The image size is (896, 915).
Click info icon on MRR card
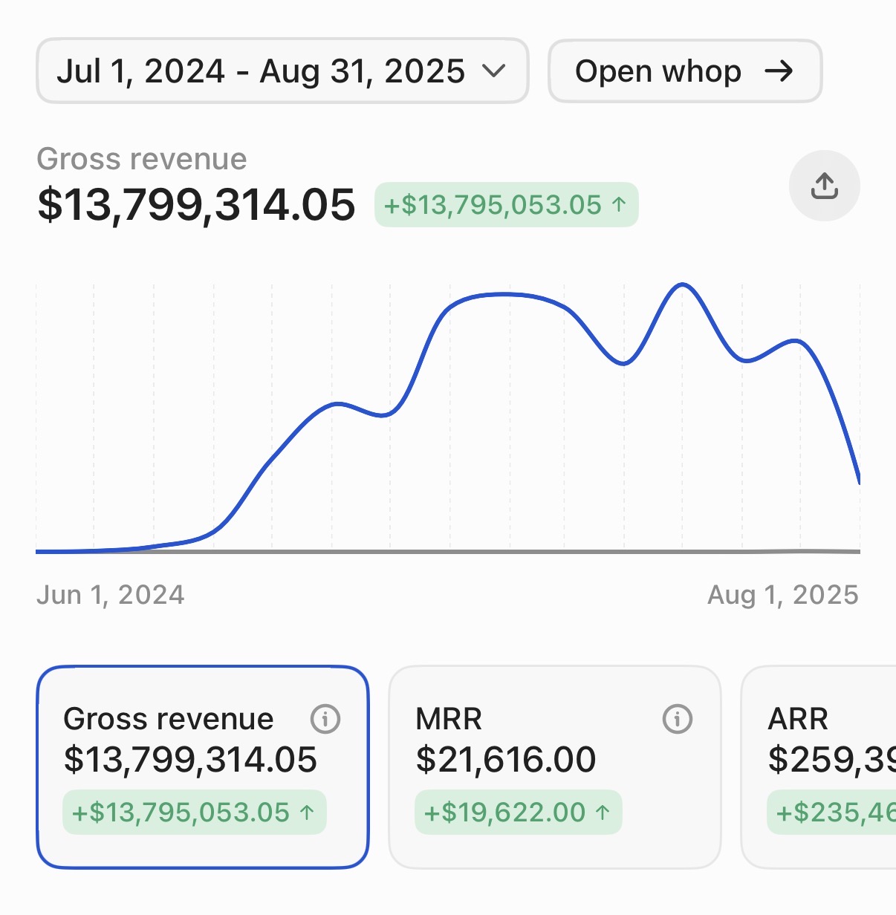[x=677, y=719]
